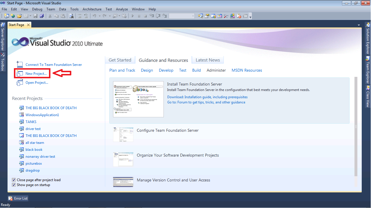Open the Solution Configurations combo box
Image resolution: width=371 pixels, height=208 pixels.
click(x=182, y=16)
